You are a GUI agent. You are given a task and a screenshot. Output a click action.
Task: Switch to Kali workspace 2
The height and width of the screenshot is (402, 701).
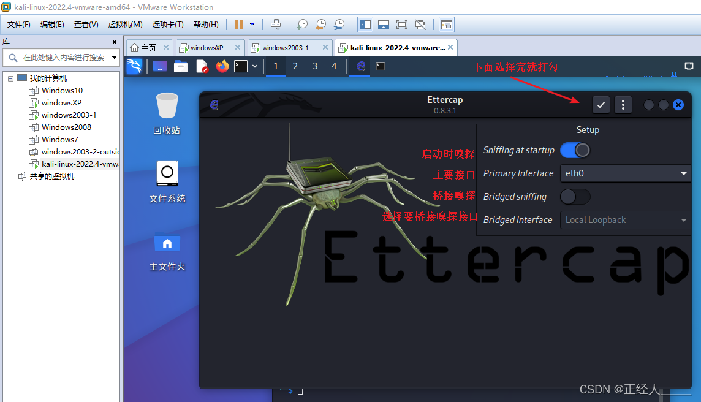coord(295,66)
